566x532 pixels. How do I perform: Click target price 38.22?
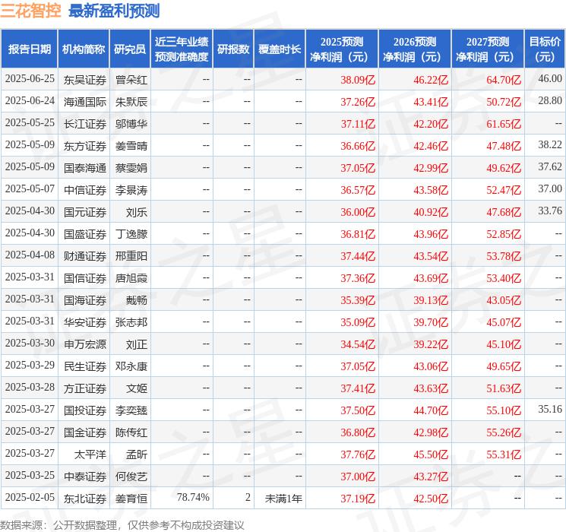(550, 145)
